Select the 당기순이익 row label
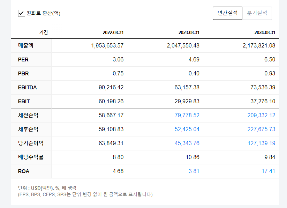The height and width of the screenshot is (208, 287). [x=31, y=143]
